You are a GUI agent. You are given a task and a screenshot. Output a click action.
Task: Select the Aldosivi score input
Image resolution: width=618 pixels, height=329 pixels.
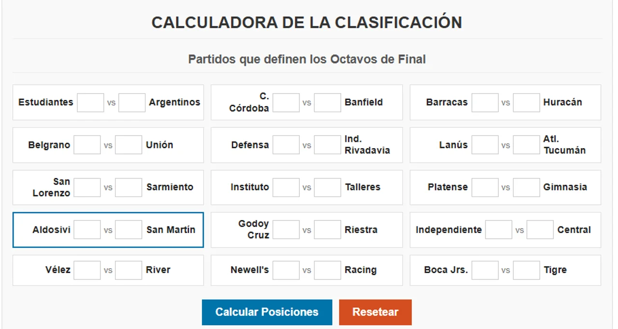pos(87,230)
